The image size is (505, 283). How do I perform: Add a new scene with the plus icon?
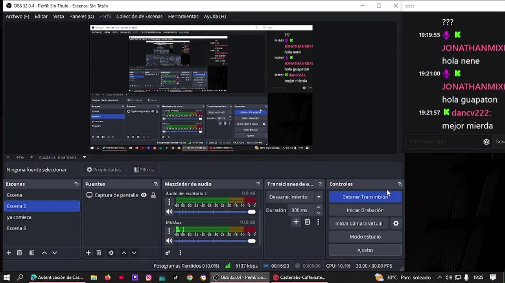(9, 253)
